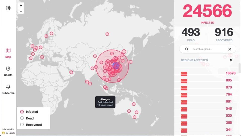Screen dimensions: 241x136
Task: Click the regions list scrollbar handle
Action: (x=239, y=68)
